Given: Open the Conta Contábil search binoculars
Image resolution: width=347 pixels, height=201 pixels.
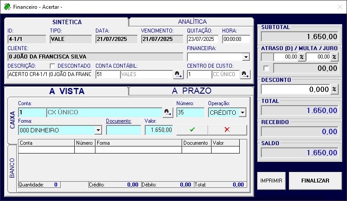Looking at the screenshot, I should pos(179,74).
